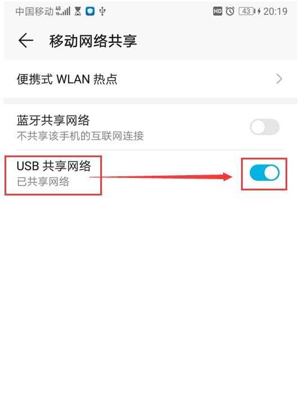303x405 pixels.
Task: Open 便携式 WLAN 热点 settings row
Action: (150, 79)
